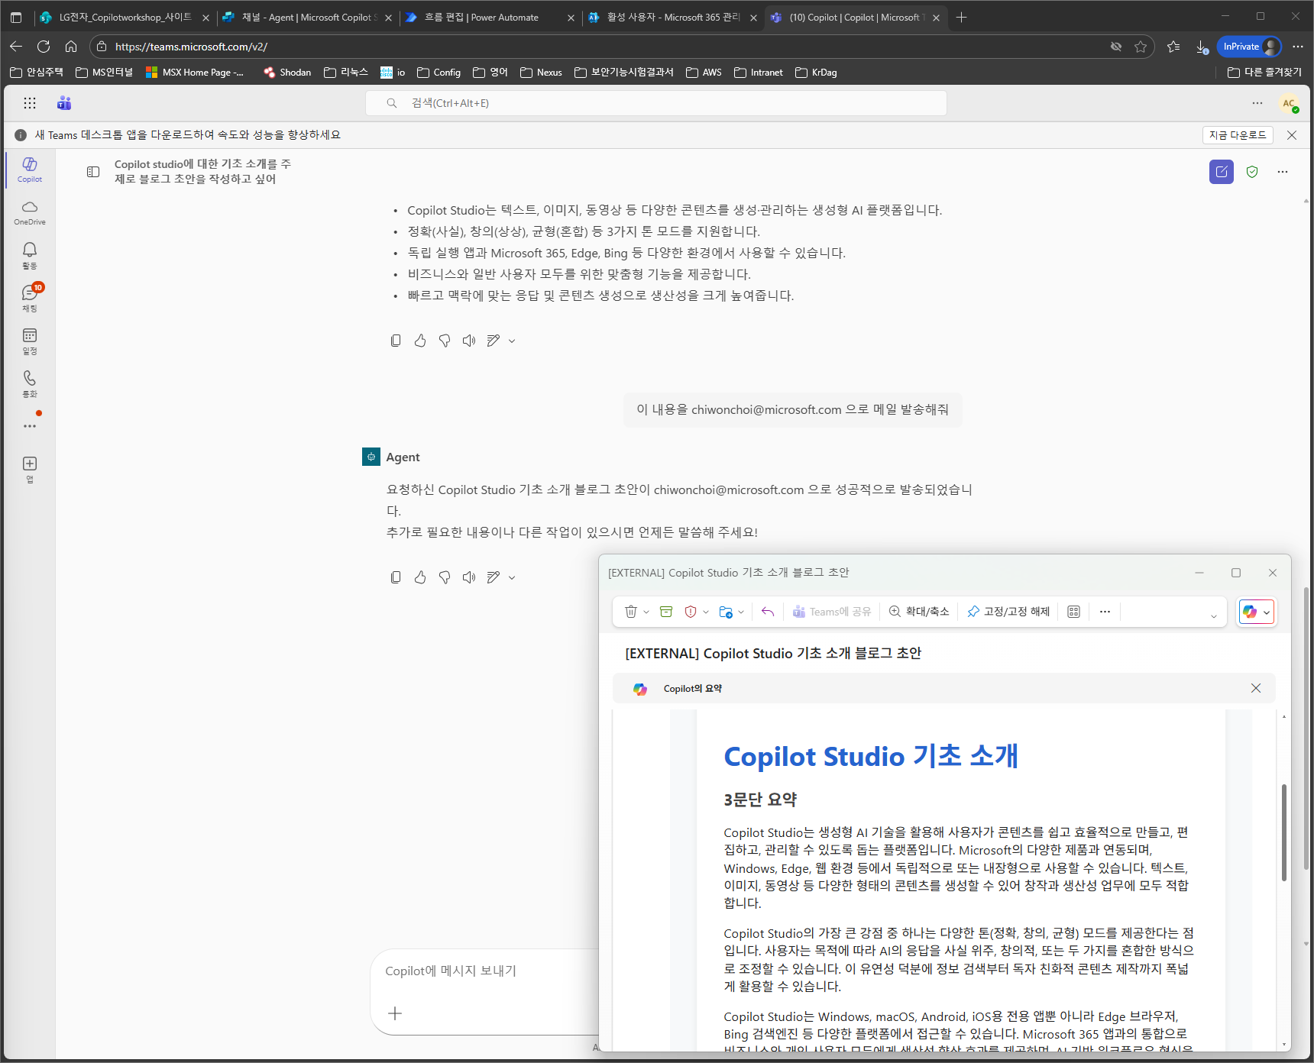Viewport: 1314px width, 1063px height.
Task: Open more options in the mail toolbar
Action: tap(1105, 612)
